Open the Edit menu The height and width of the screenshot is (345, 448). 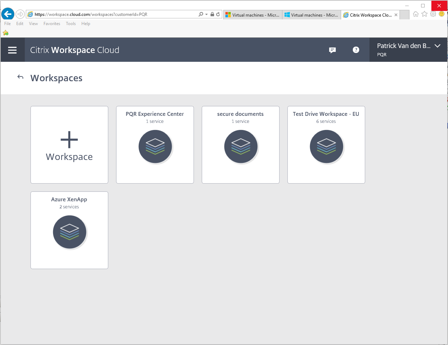tap(20, 24)
